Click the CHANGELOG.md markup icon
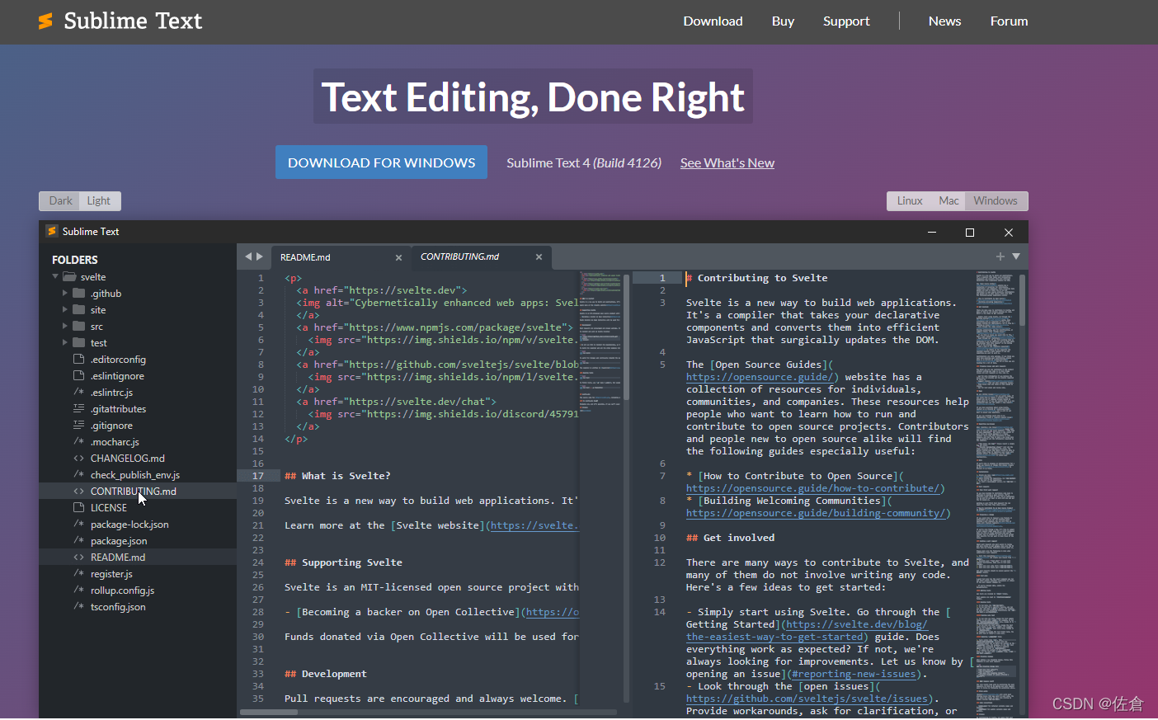 [79, 458]
